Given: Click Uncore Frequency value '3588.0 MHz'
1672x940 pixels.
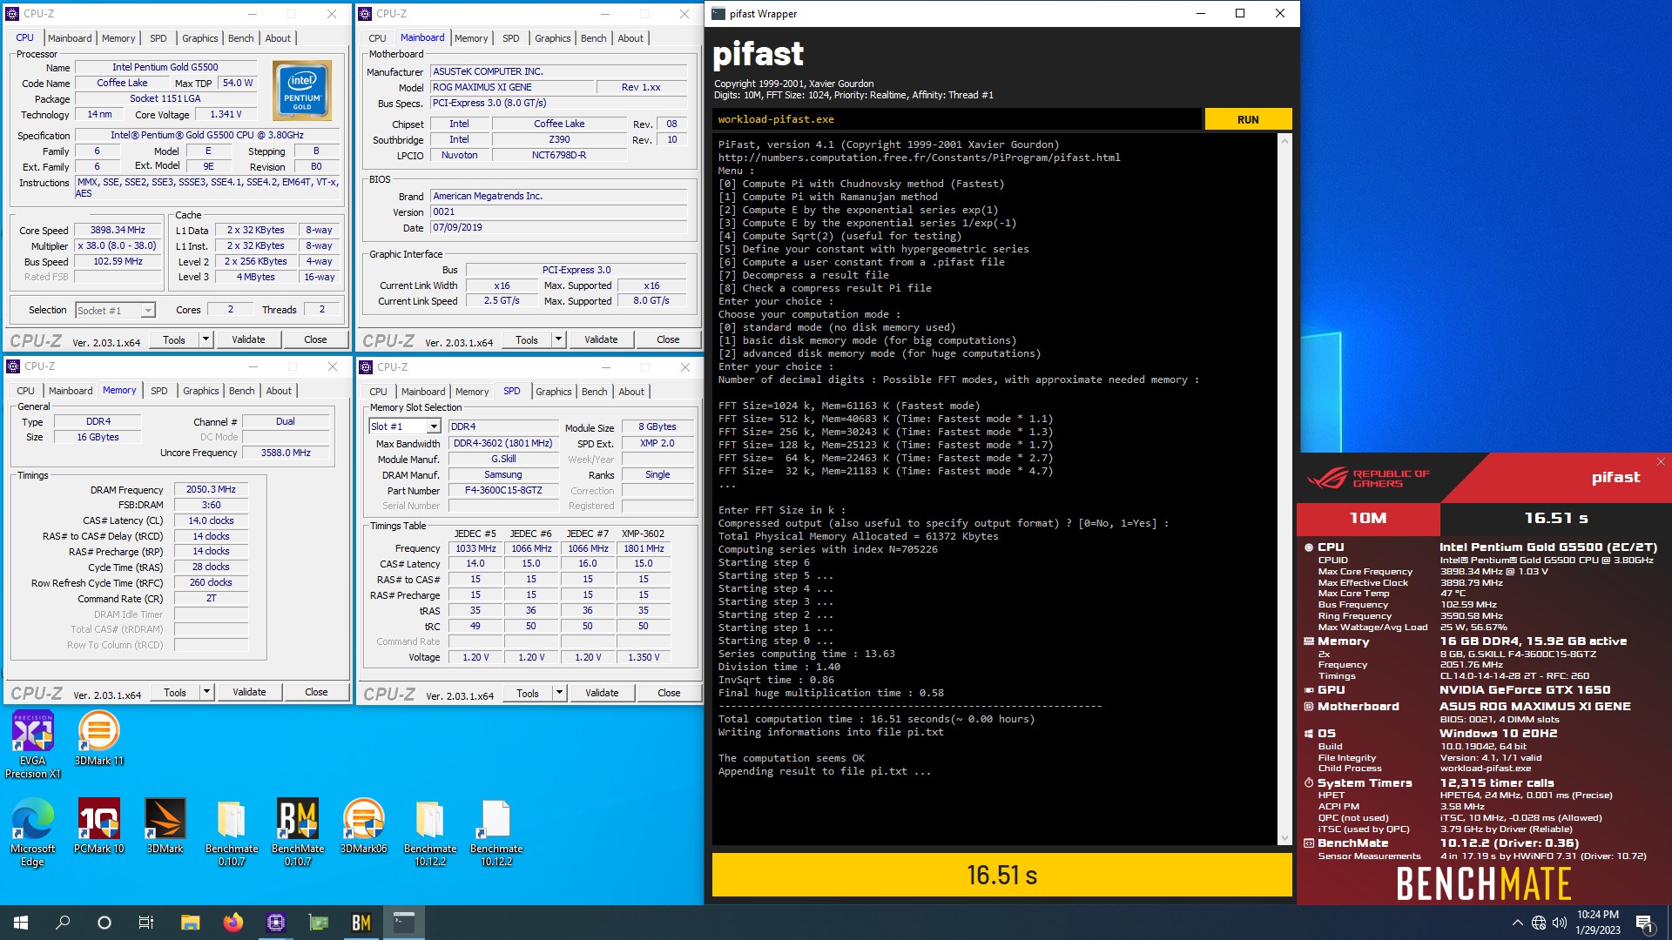Looking at the screenshot, I should (286, 453).
